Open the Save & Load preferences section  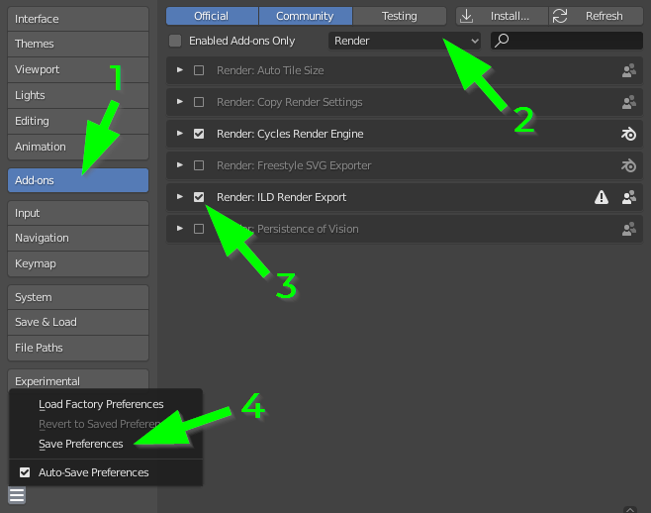click(x=78, y=323)
